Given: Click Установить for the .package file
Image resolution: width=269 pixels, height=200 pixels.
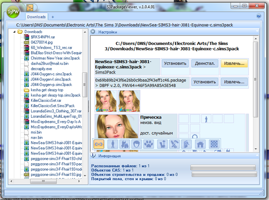Looking at the screenshot, I should tap(205, 82).
